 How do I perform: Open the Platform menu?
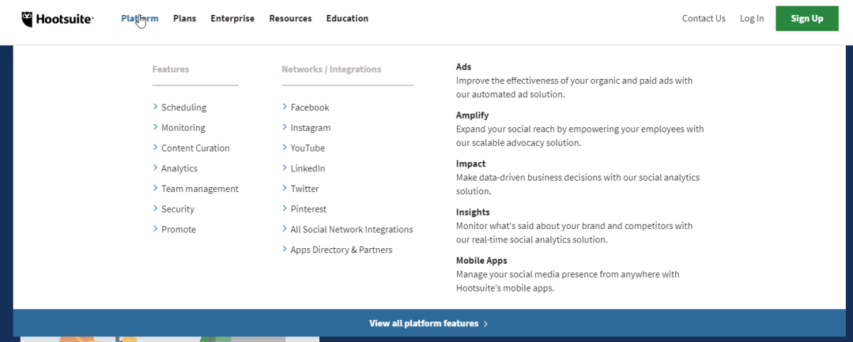[x=139, y=18]
